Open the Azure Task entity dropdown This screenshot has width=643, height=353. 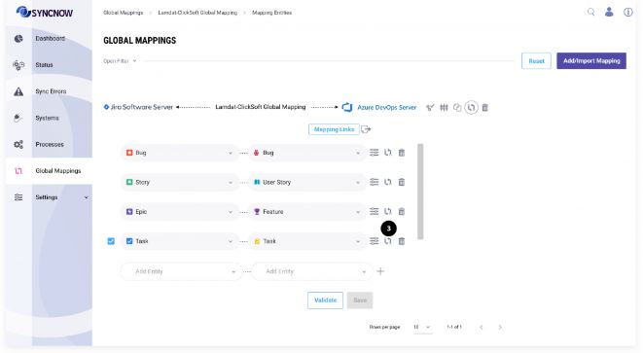pyautogui.click(x=308, y=241)
